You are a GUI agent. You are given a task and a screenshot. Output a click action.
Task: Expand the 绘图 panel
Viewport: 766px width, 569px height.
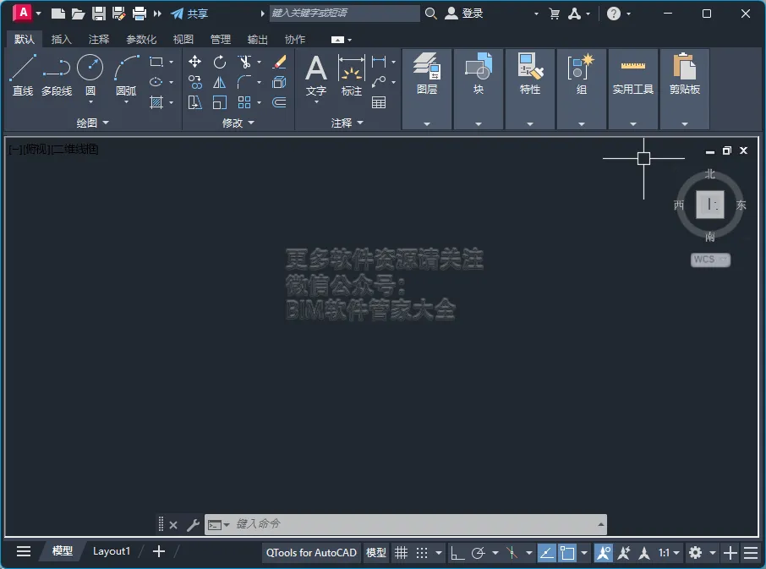(92, 123)
